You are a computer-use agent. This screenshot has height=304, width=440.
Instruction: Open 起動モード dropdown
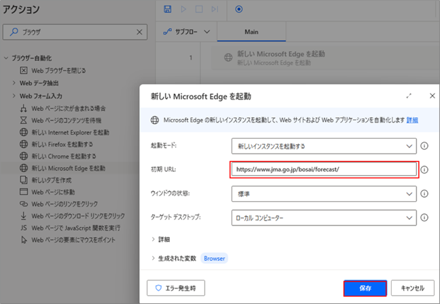(x=324, y=146)
